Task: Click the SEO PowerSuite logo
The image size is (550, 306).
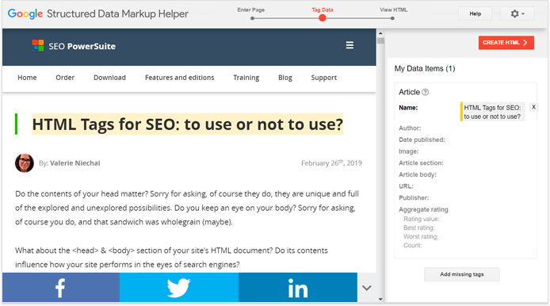Action: 74,46
